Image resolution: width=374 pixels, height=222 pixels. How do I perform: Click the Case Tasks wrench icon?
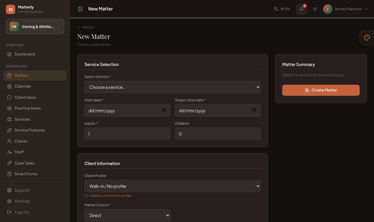pos(9,163)
